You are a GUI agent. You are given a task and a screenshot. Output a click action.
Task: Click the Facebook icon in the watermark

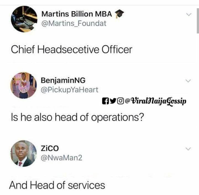[106, 101]
